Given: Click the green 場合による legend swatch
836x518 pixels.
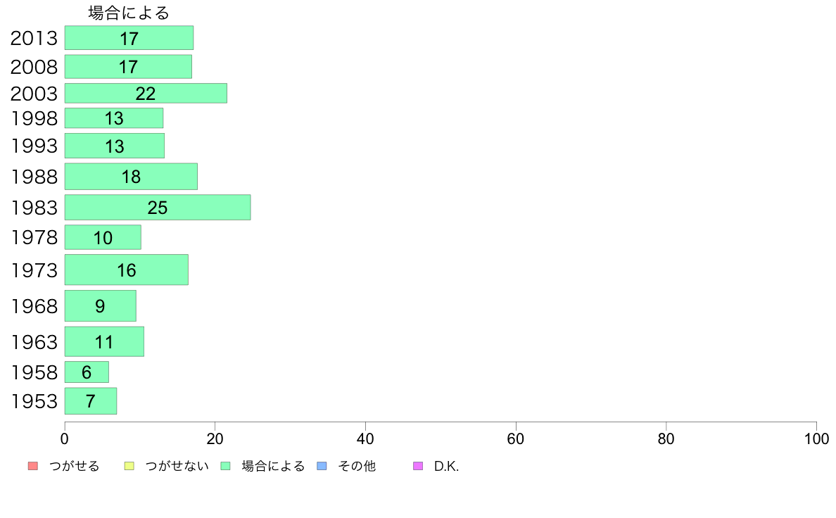Looking at the screenshot, I should click(x=225, y=466).
